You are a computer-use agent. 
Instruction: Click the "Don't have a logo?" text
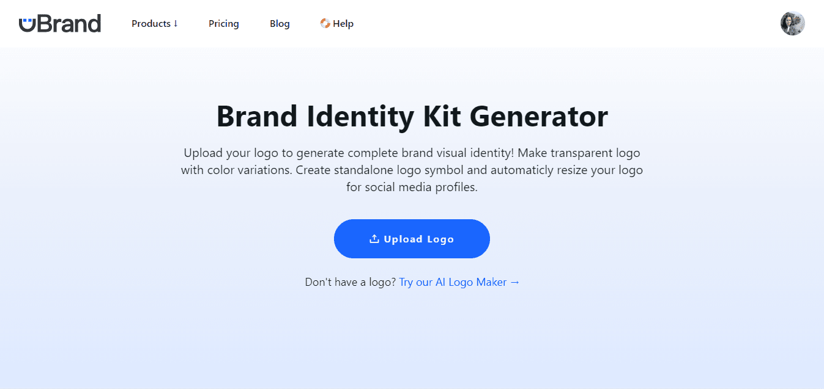tap(351, 282)
